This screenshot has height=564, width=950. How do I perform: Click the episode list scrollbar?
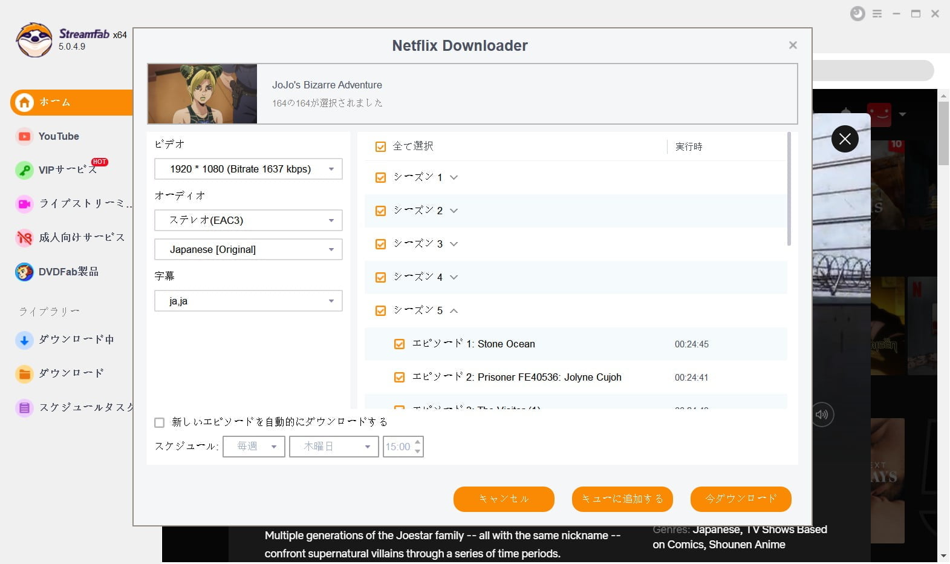[x=789, y=189]
